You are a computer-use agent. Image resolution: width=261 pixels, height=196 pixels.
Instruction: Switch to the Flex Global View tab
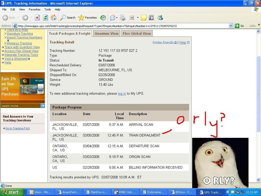tap(137, 33)
